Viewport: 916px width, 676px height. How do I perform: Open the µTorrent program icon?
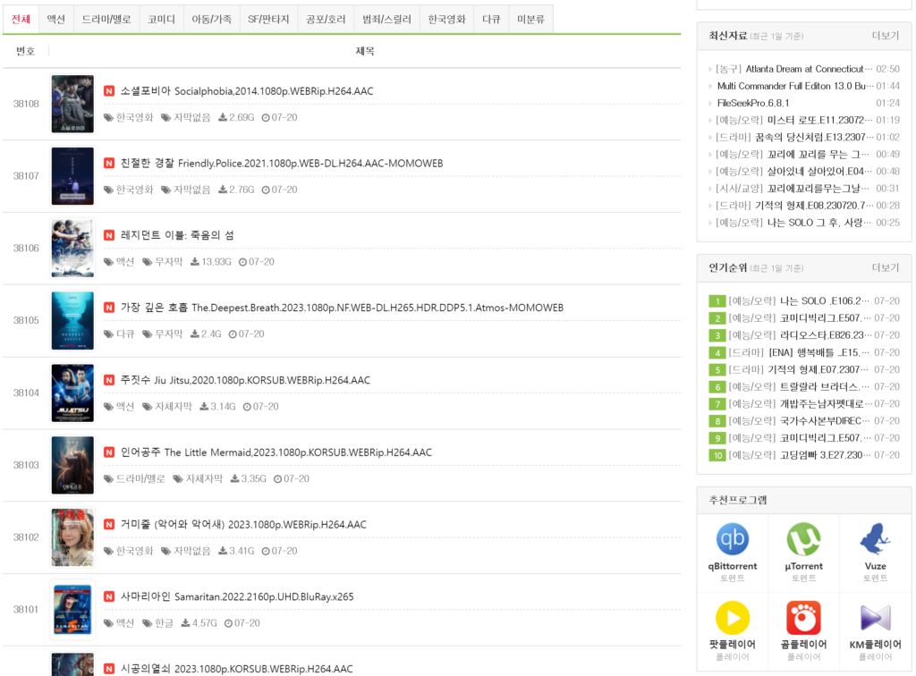click(x=803, y=539)
